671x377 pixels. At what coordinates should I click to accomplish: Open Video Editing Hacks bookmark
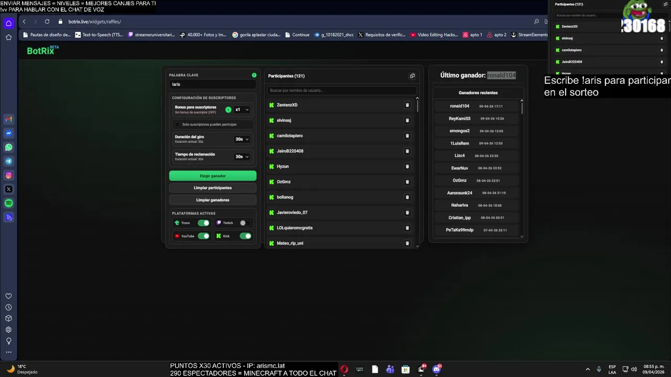(x=434, y=35)
